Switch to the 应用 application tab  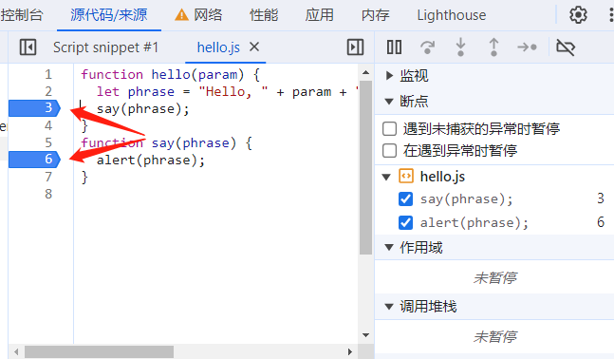tap(320, 15)
